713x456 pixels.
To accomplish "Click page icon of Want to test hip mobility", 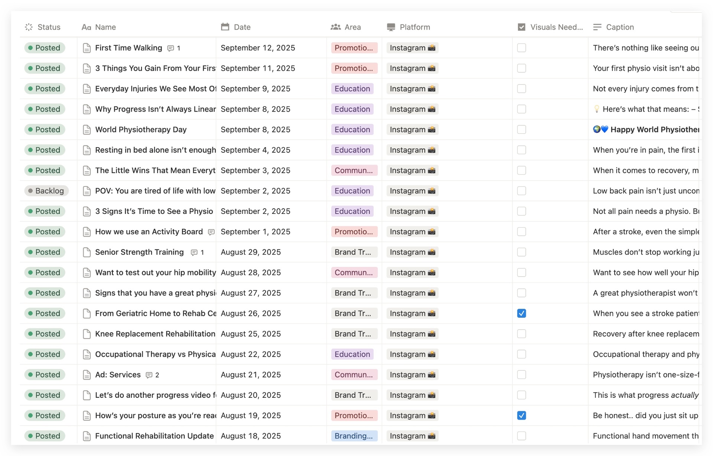I will [x=87, y=272].
